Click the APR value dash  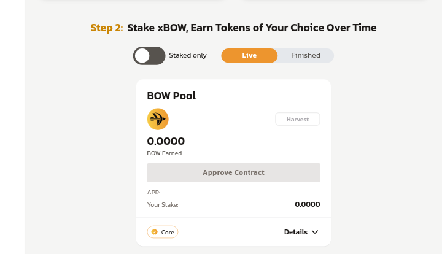coord(319,193)
